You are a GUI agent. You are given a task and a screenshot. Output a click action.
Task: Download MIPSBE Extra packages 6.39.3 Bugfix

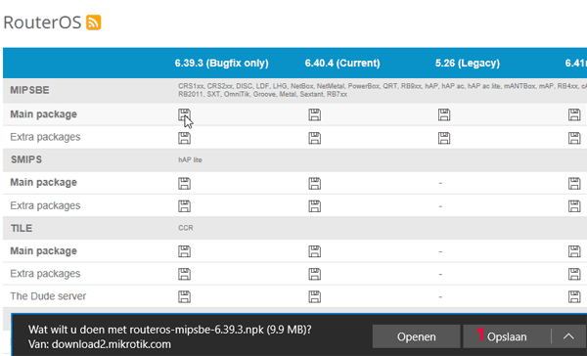click(184, 138)
